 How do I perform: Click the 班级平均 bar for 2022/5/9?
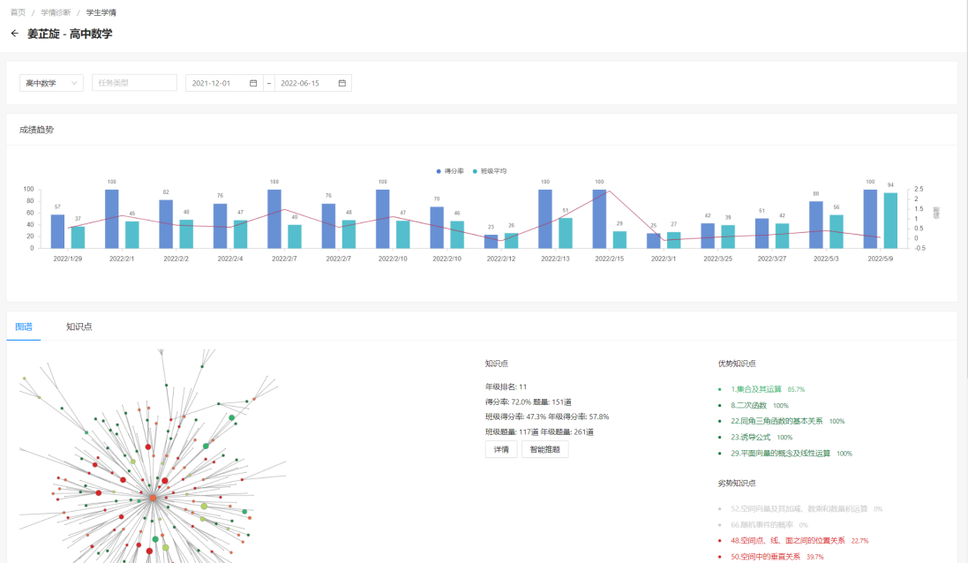pyautogui.click(x=890, y=221)
